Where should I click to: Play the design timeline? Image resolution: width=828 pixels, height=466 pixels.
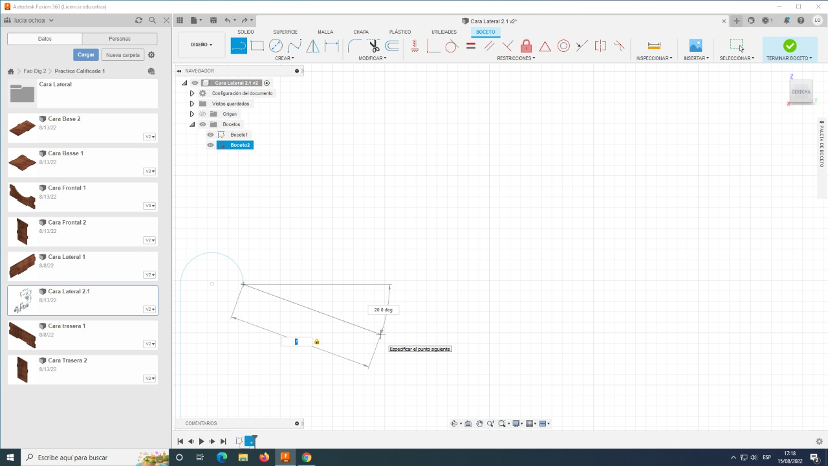[201, 441]
